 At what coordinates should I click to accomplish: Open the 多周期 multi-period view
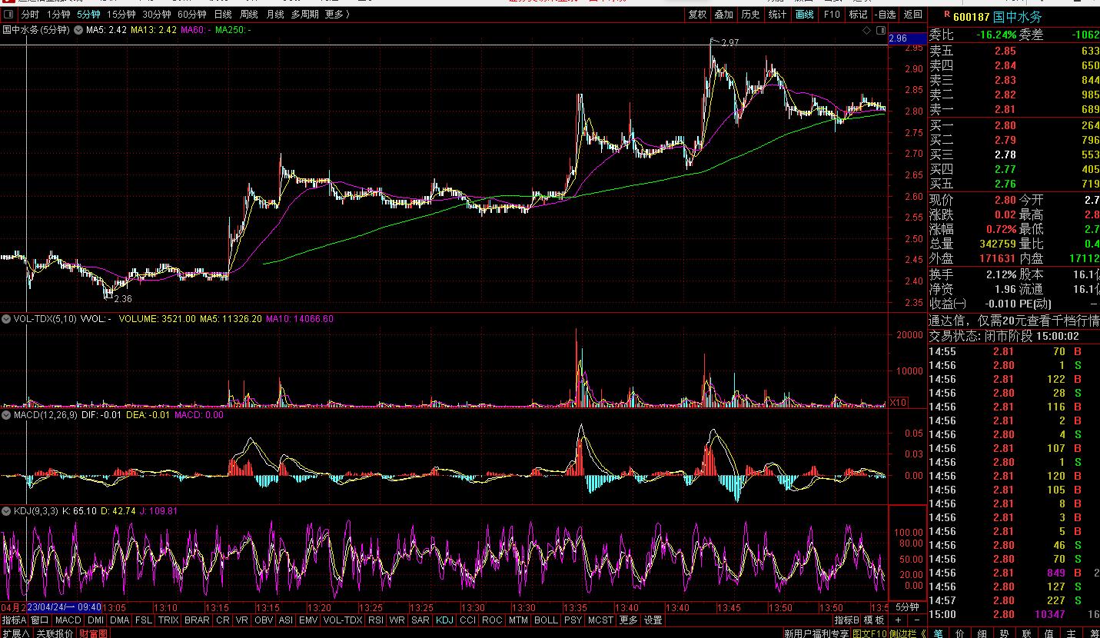click(x=304, y=15)
